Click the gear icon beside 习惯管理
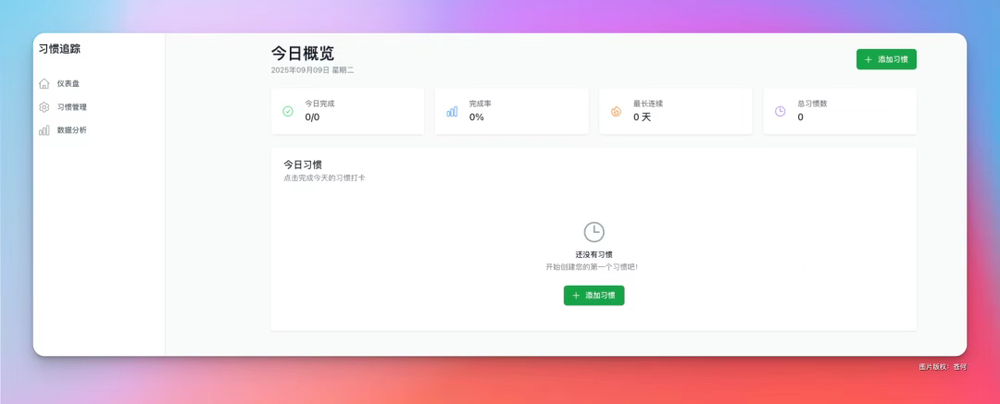1000x404 pixels. point(44,107)
